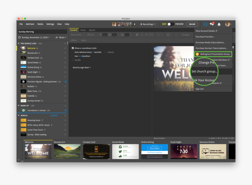Select the Contact Card item in list
Viewport: 252px width, 185px height.
pyautogui.click(x=42, y=58)
